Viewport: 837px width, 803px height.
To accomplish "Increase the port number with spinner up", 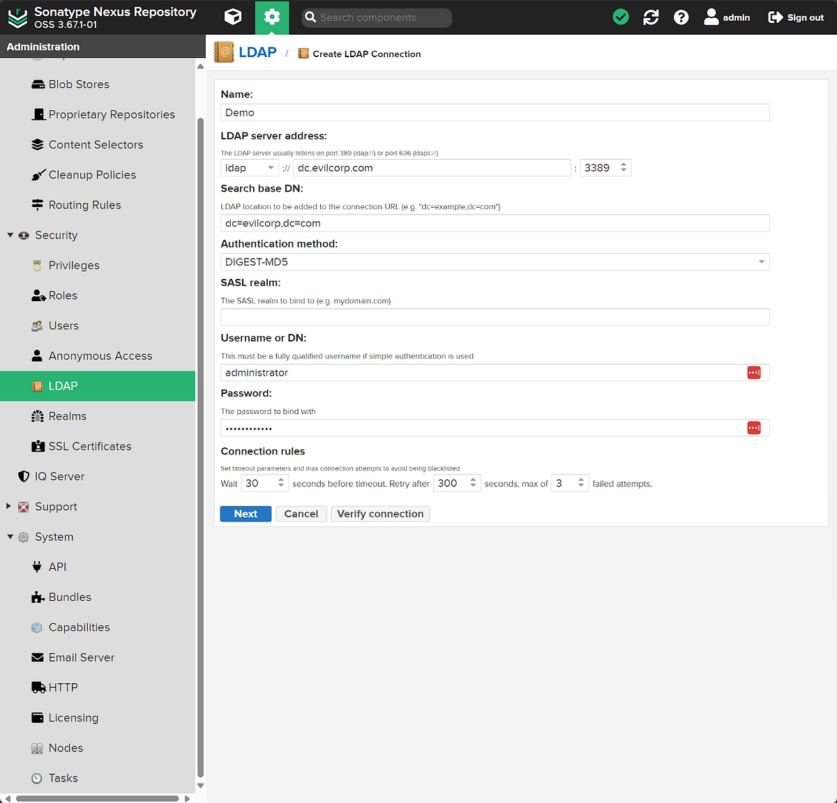I will tap(624, 165).
